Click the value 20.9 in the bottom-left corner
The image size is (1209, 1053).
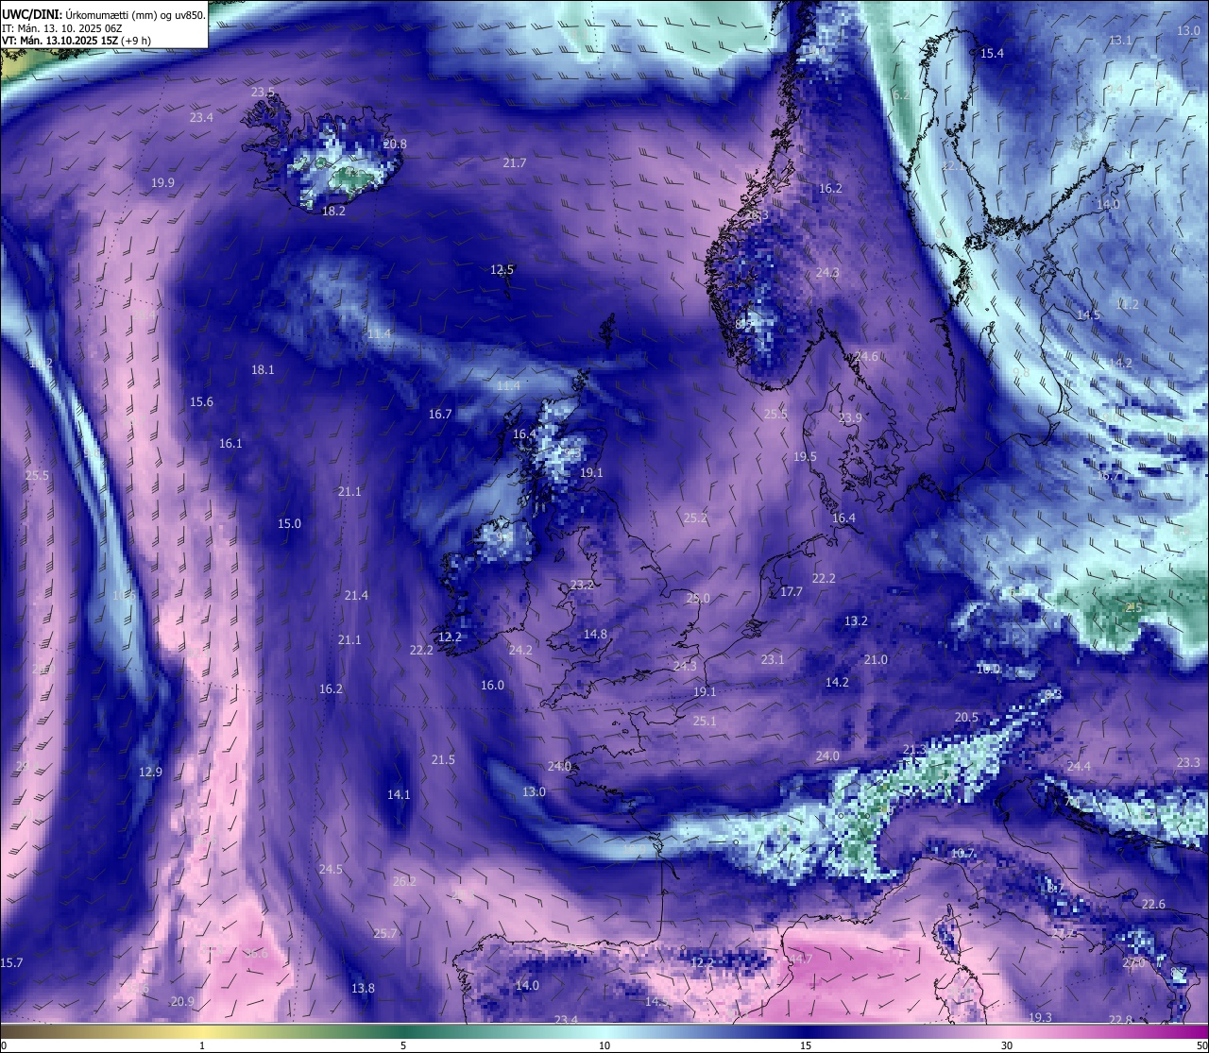(182, 1002)
